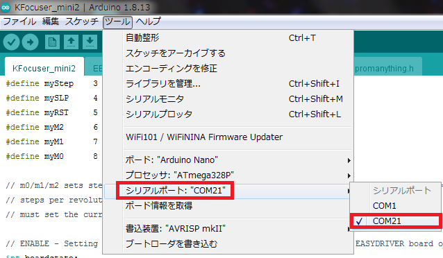Screen dimensions: 443x258
Task: Expand the ボード: "Arduino Nano" submenu
Action: (x=228, y=160)
